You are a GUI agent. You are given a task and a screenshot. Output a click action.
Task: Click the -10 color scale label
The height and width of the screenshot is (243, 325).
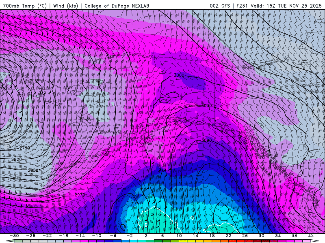coord(96,236)
